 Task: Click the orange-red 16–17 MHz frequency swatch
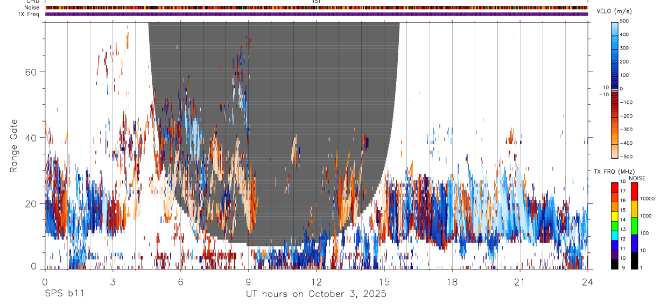(x=615, y=197)
